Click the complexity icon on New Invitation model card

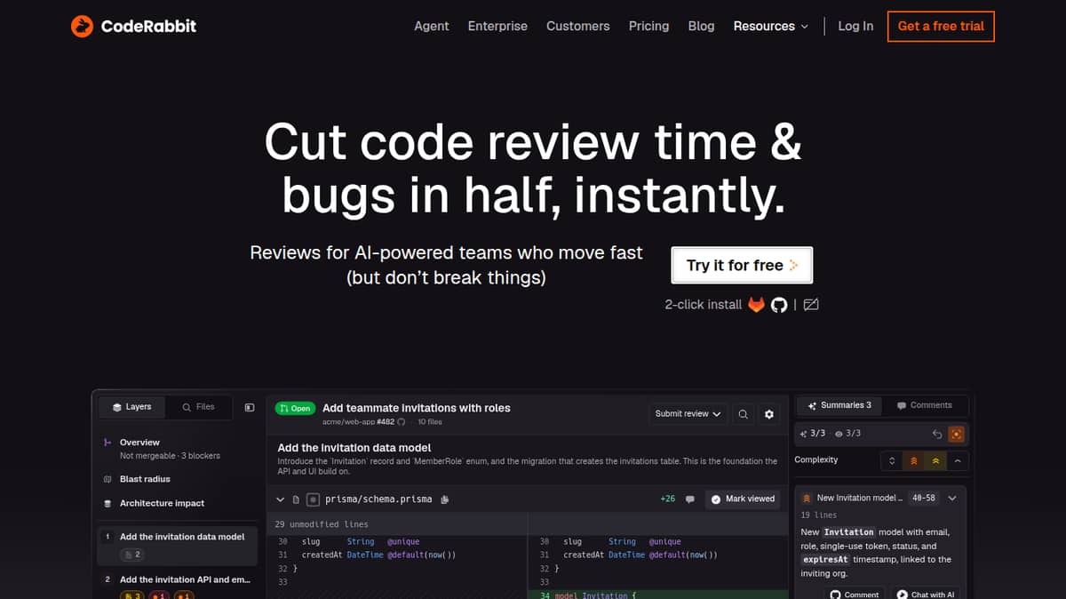[807, 499]
